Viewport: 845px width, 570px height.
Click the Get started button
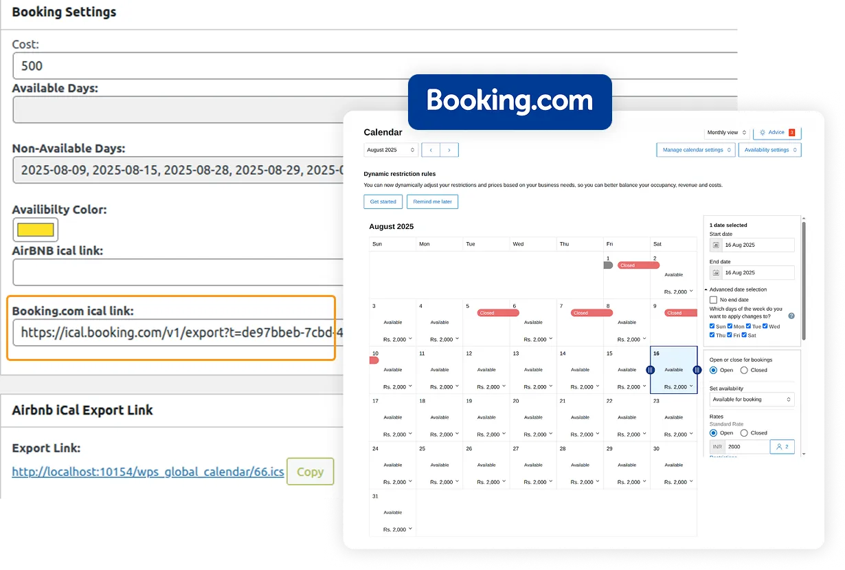(383, 201)
